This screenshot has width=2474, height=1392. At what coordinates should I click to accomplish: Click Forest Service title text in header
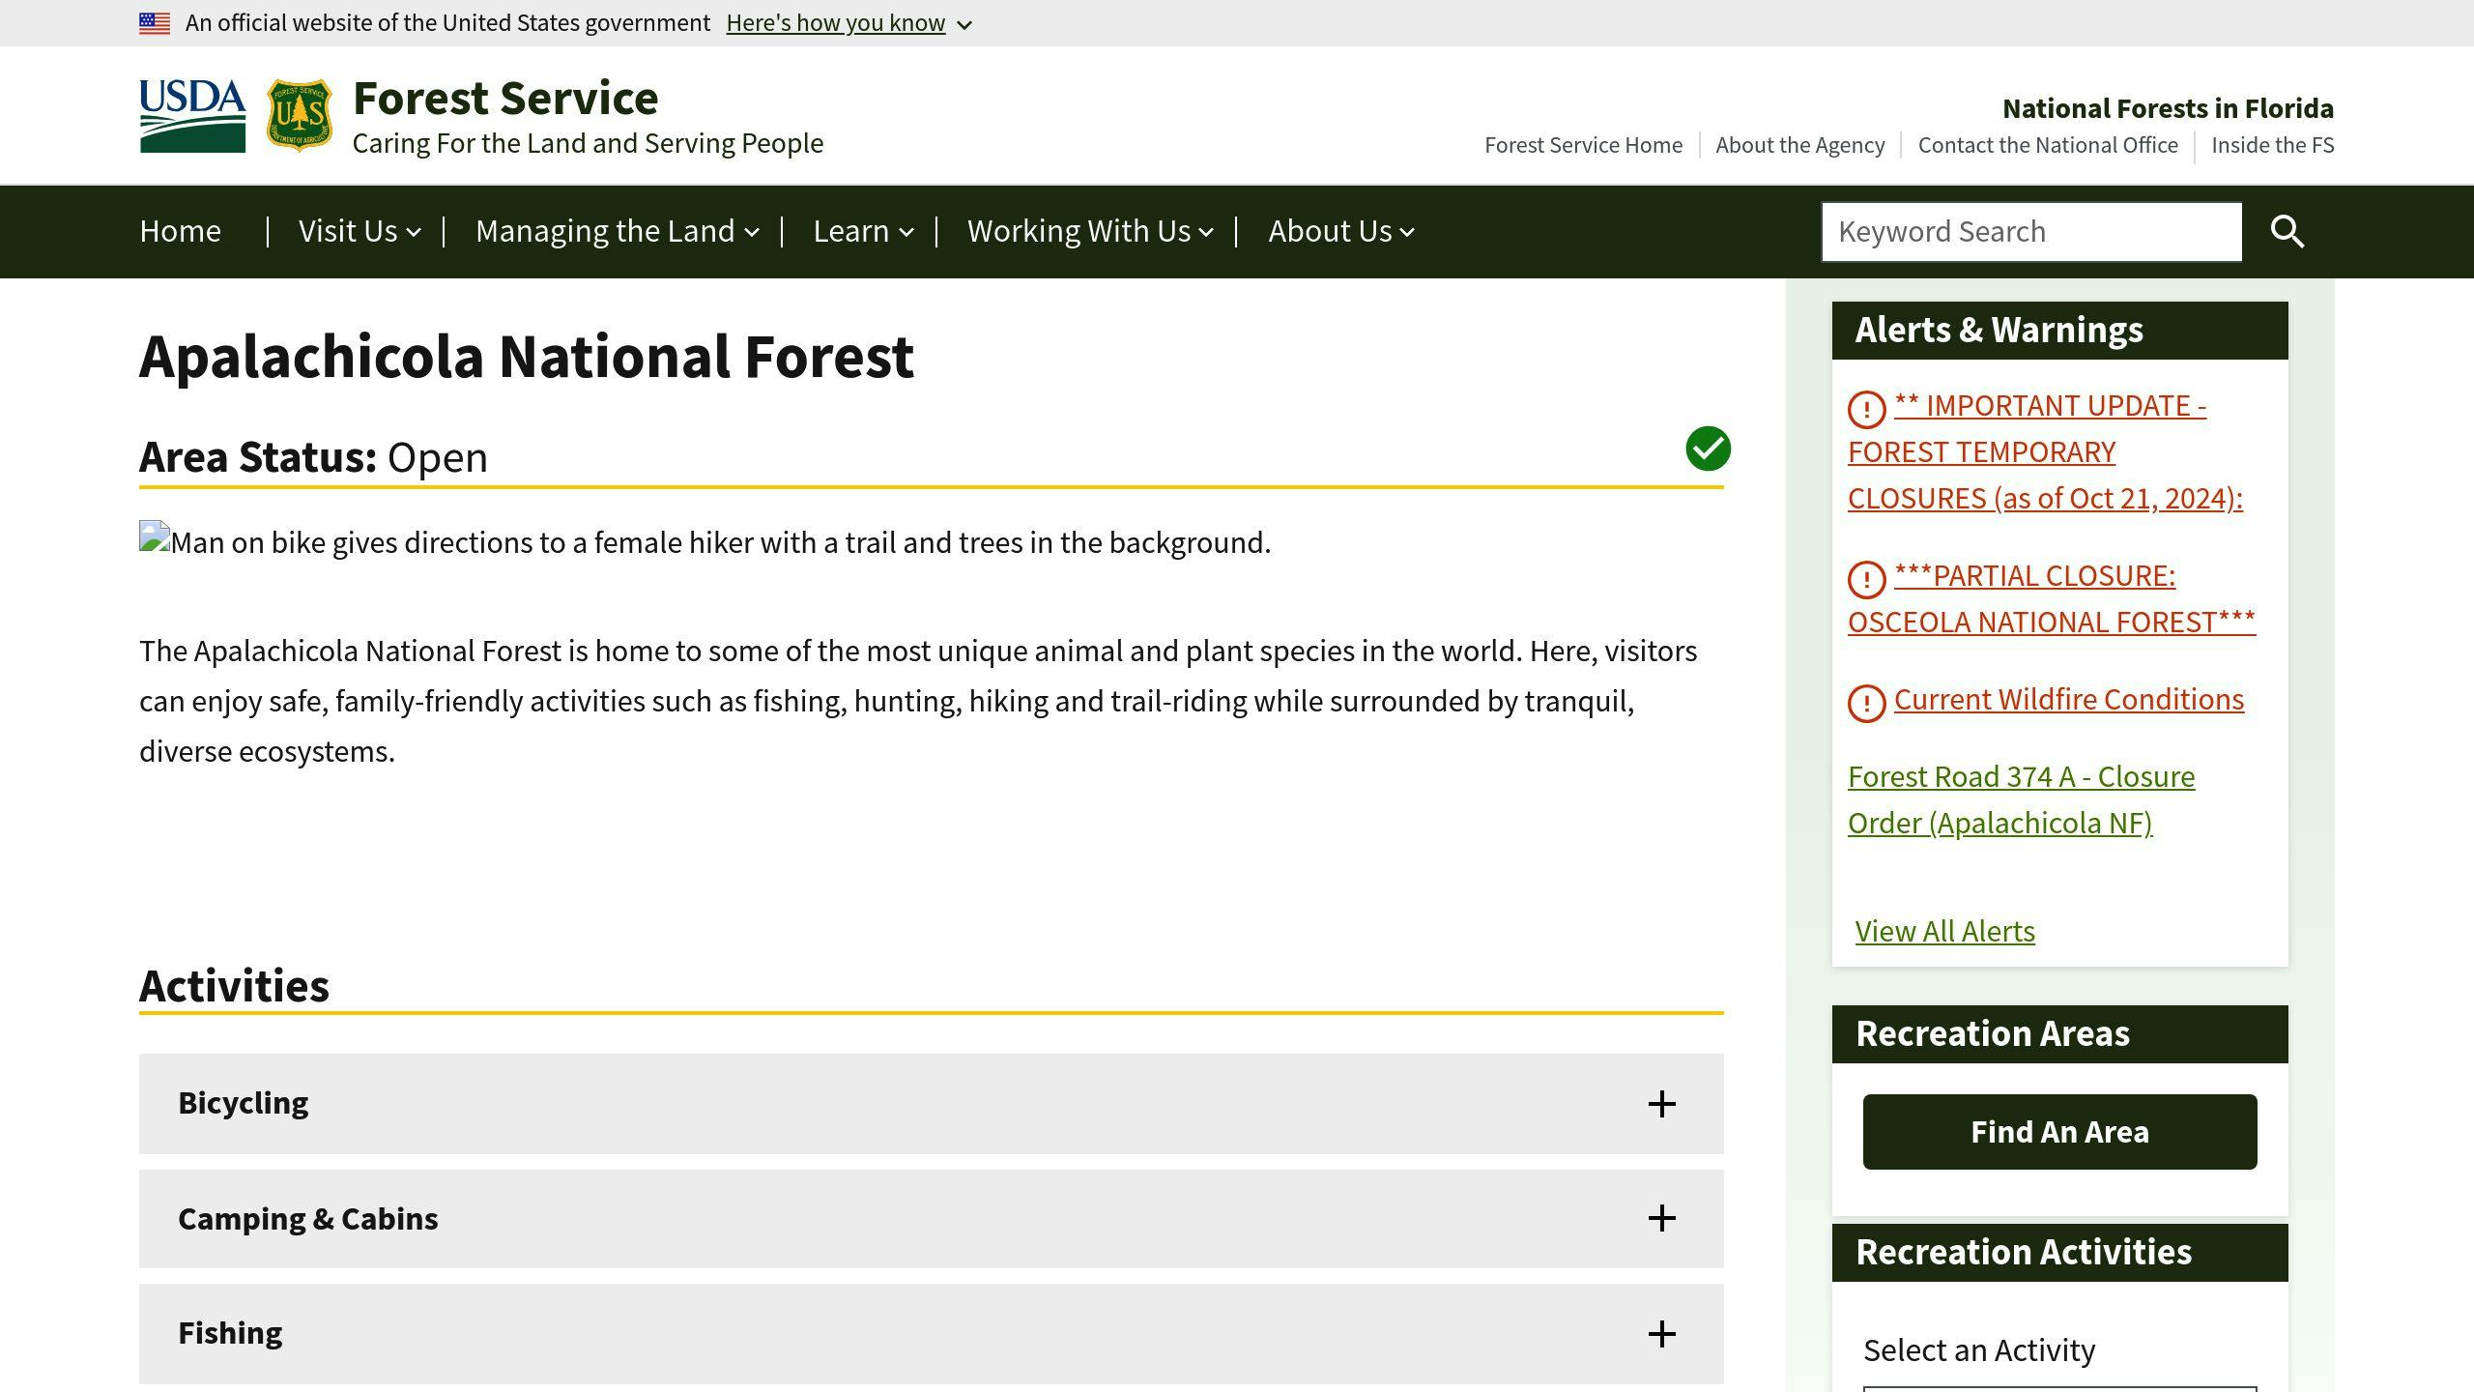tap(505, 99)
